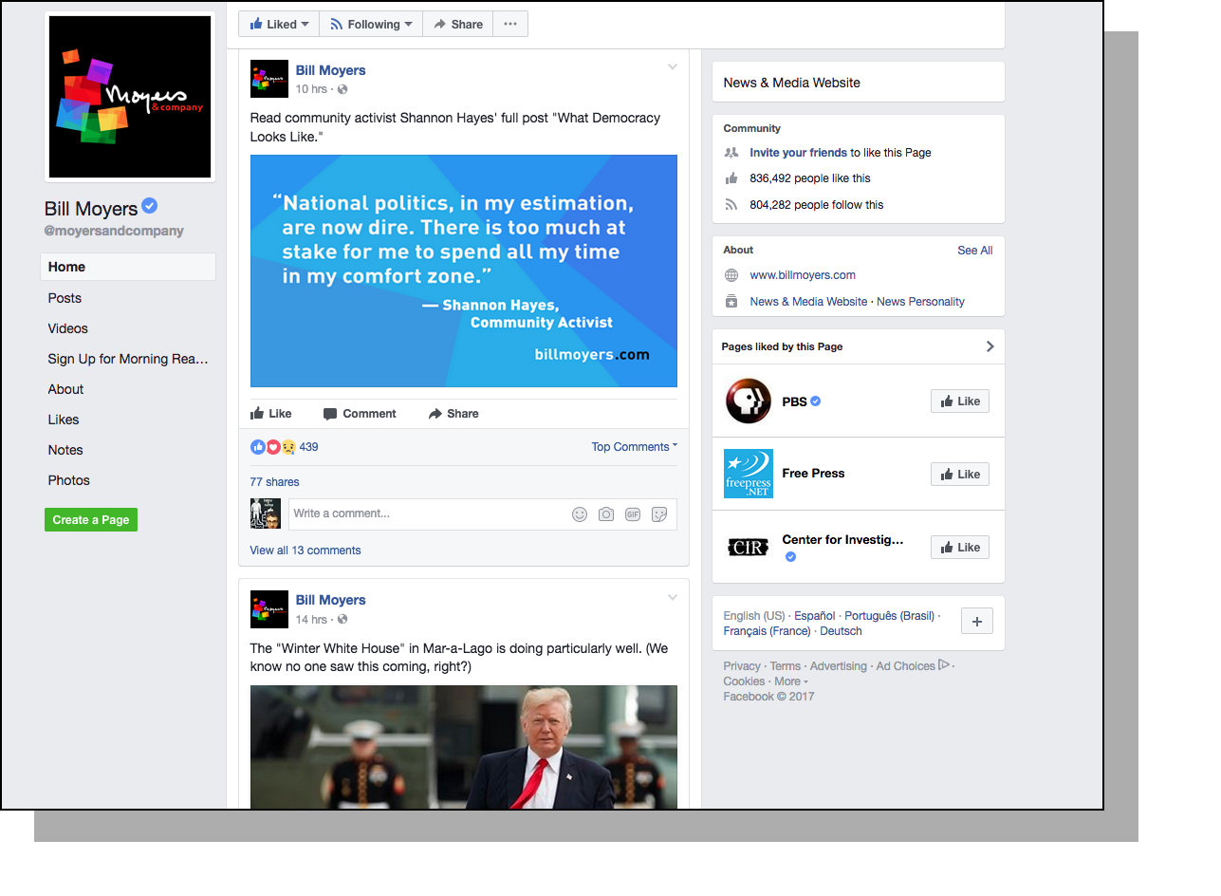Open Posts in the page sidebar

(x=65, y=298)
